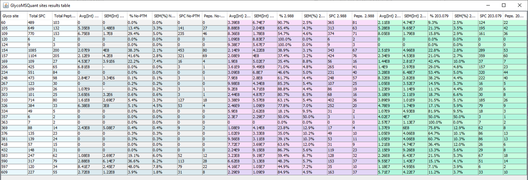This screenshot has width=528, height=180.
Task: Click the 29.4% No-PTM cell
Action: coord(139,33)
